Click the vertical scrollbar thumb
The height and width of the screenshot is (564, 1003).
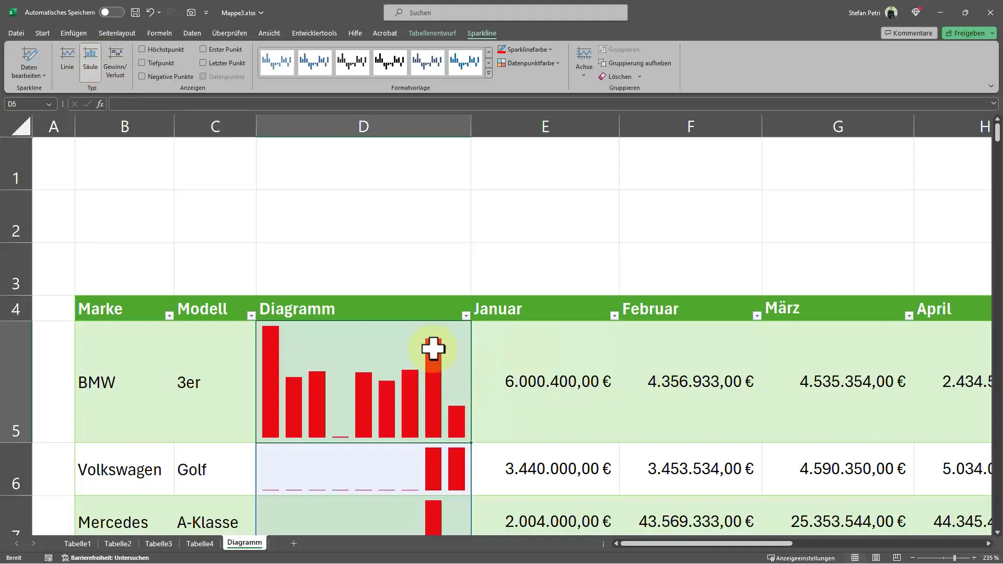coord(997,133)
